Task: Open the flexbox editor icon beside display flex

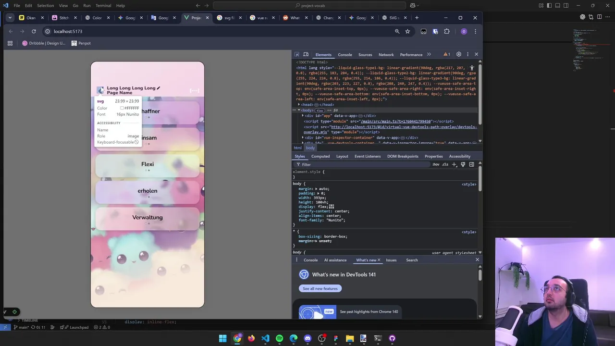Action: point(331,207)
